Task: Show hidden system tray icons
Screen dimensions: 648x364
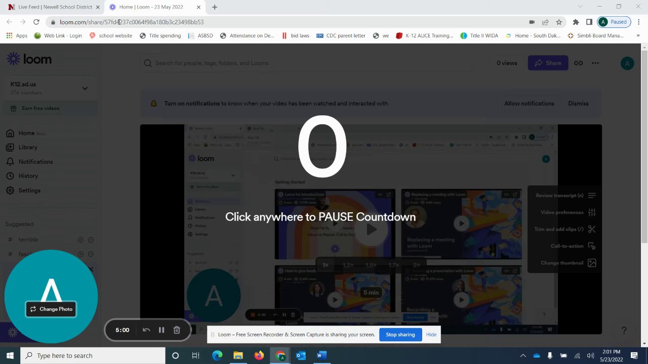Action: coord(523,355)
